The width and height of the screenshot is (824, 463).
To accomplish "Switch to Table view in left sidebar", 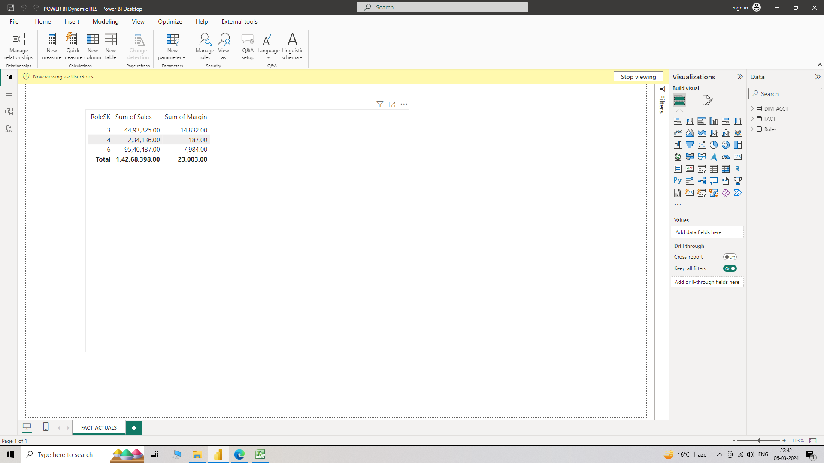I will click(9, 94).
